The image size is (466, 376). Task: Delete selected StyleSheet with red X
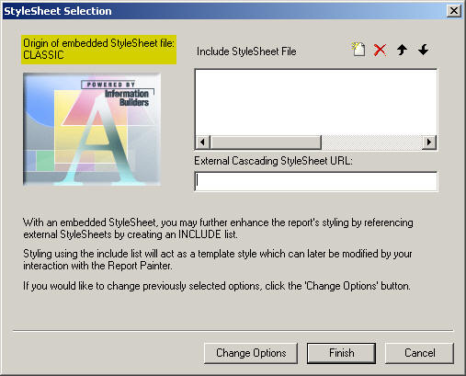coord(380,50)
